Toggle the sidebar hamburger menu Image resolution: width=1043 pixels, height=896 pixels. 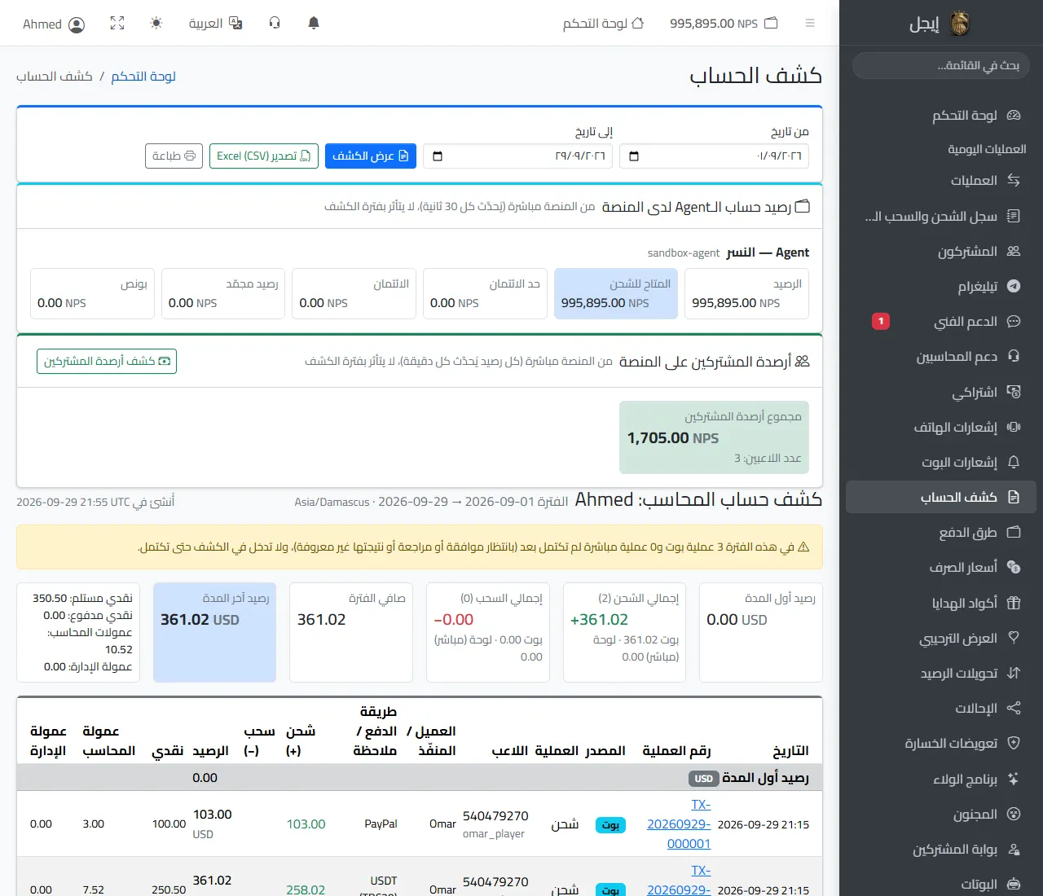tap(810, 24)
